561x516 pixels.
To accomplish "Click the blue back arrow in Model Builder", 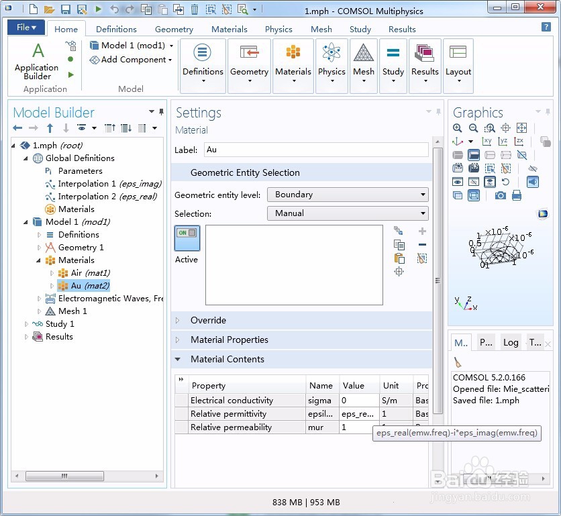I will [17, 127].
